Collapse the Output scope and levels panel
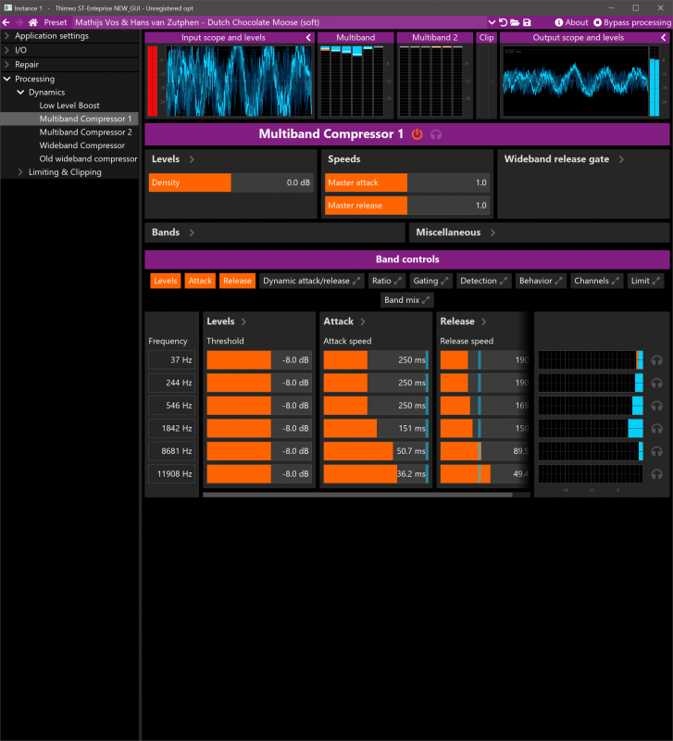 coord(664,37)
